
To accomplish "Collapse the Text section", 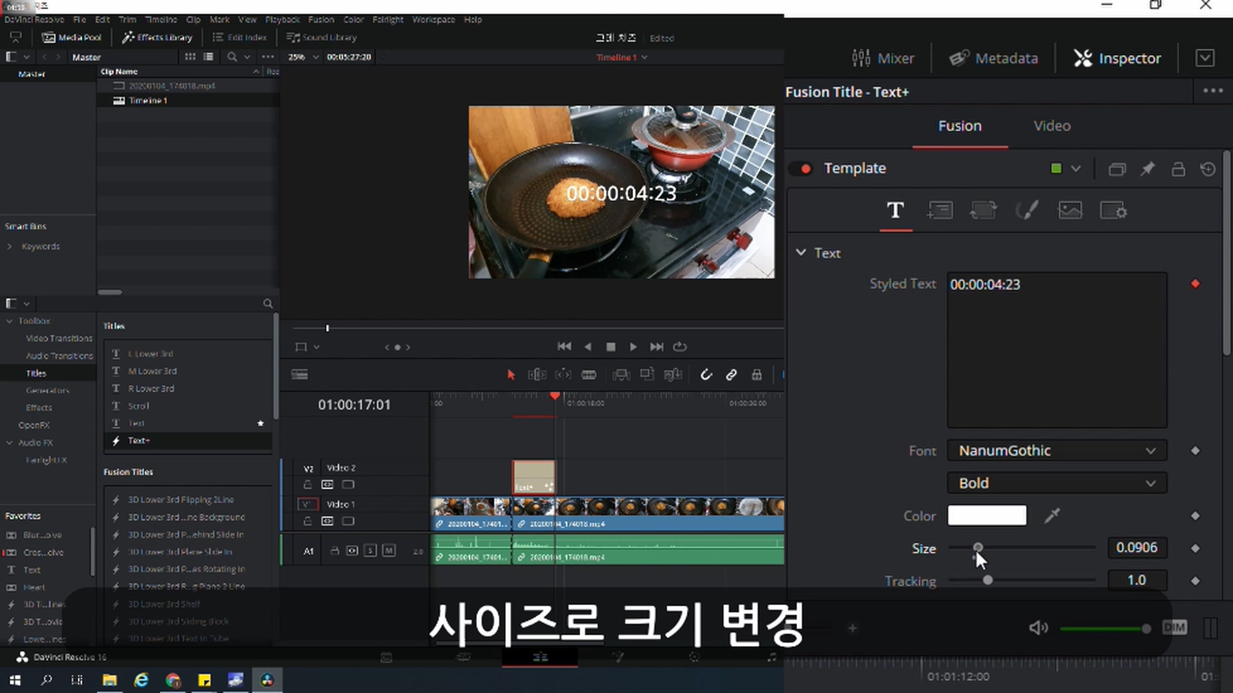I will pyautogui.click(x=801, y=253).
